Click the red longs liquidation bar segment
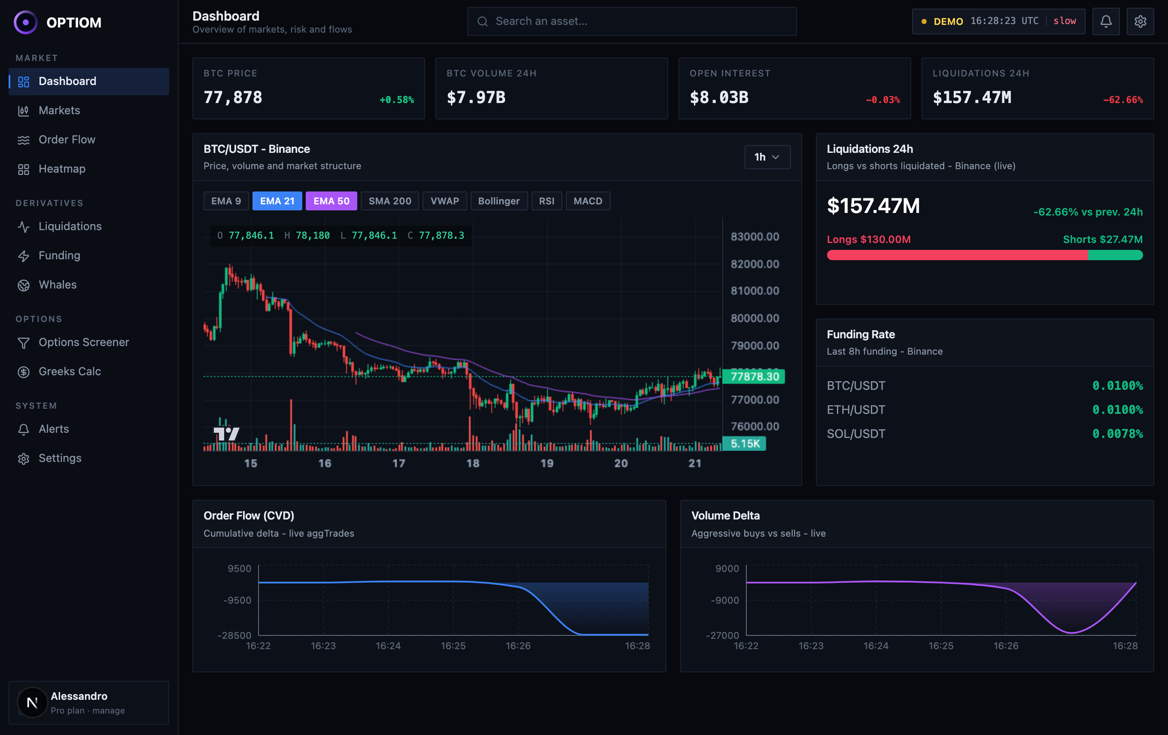Screen dimensions: 1168x735 (958, 255)
